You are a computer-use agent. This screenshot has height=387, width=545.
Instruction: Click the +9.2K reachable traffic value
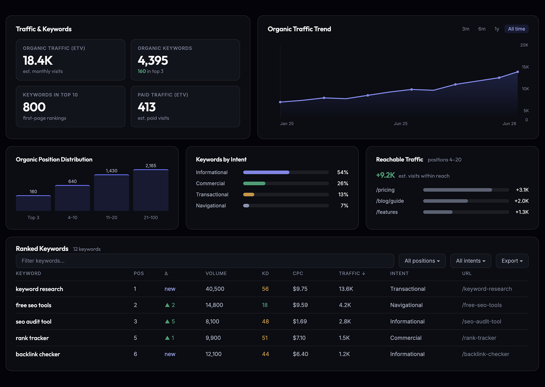[x=385, y=175]
